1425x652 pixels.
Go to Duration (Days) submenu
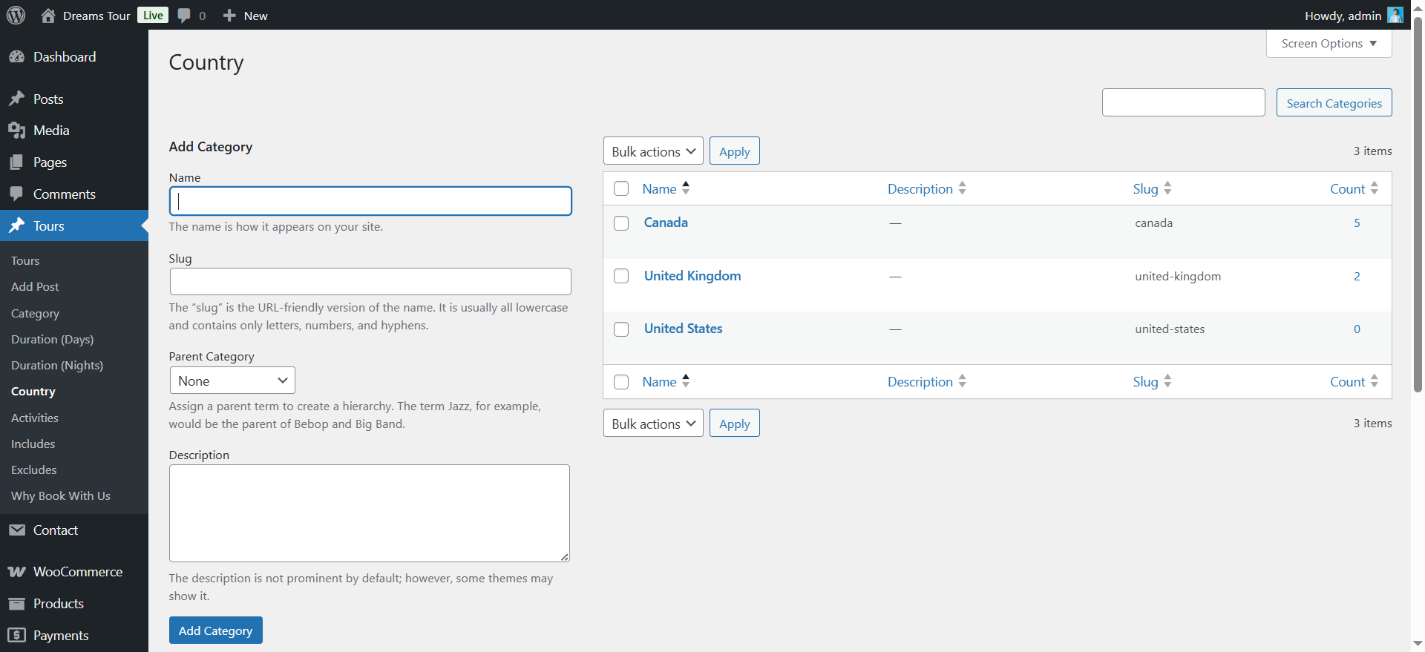pyautogui.click(x=52, y=340)
